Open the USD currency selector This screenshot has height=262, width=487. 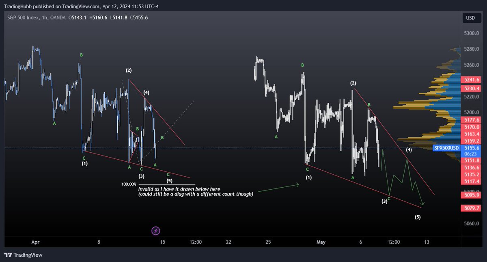point(471,18)
